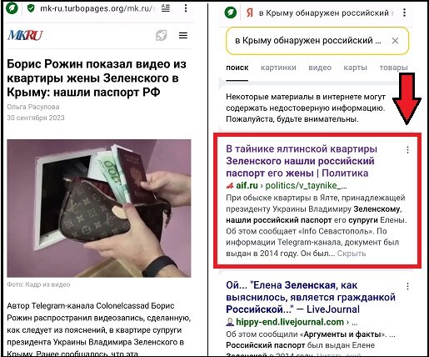Open options for the aif.ru search result
The height and width of the screenshot is (357, 429).
click(x=407, y=150)
